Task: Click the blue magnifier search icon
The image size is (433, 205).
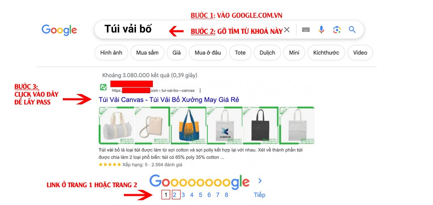Action: click(352, 29)
